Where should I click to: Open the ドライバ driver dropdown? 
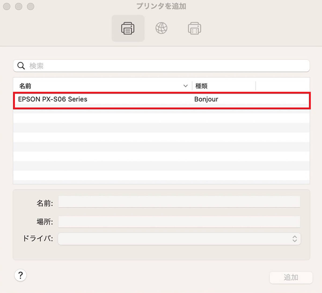click(x=179, y=239)
